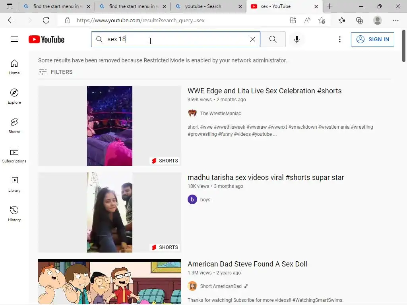Open History in the sidebar
407x305 pixels.
[x=14, y=214]
